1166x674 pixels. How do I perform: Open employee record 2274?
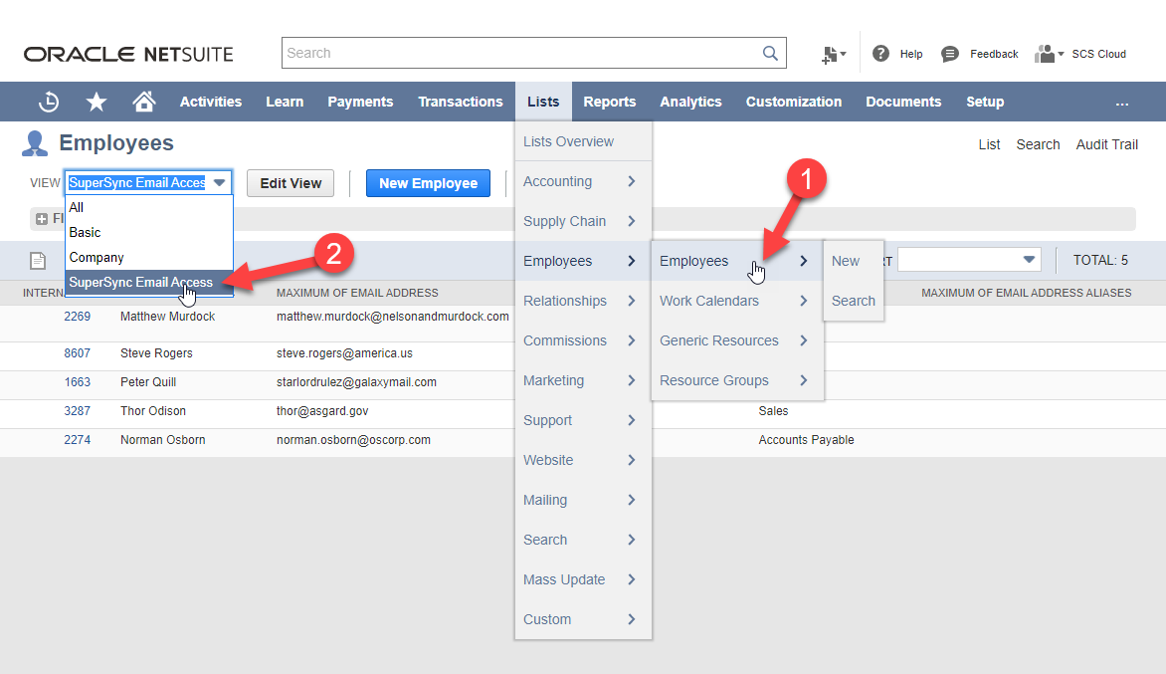78,440
